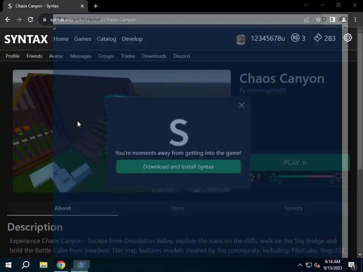Open Avatar page link
Screen dimensions: 363x272
(x=56, y=56)
